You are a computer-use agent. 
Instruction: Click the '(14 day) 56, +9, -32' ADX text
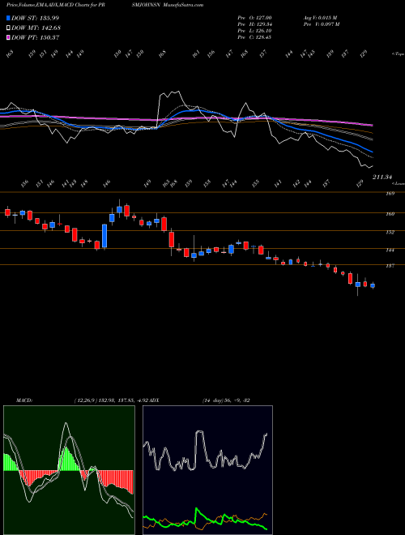click(x=226, y=400)
